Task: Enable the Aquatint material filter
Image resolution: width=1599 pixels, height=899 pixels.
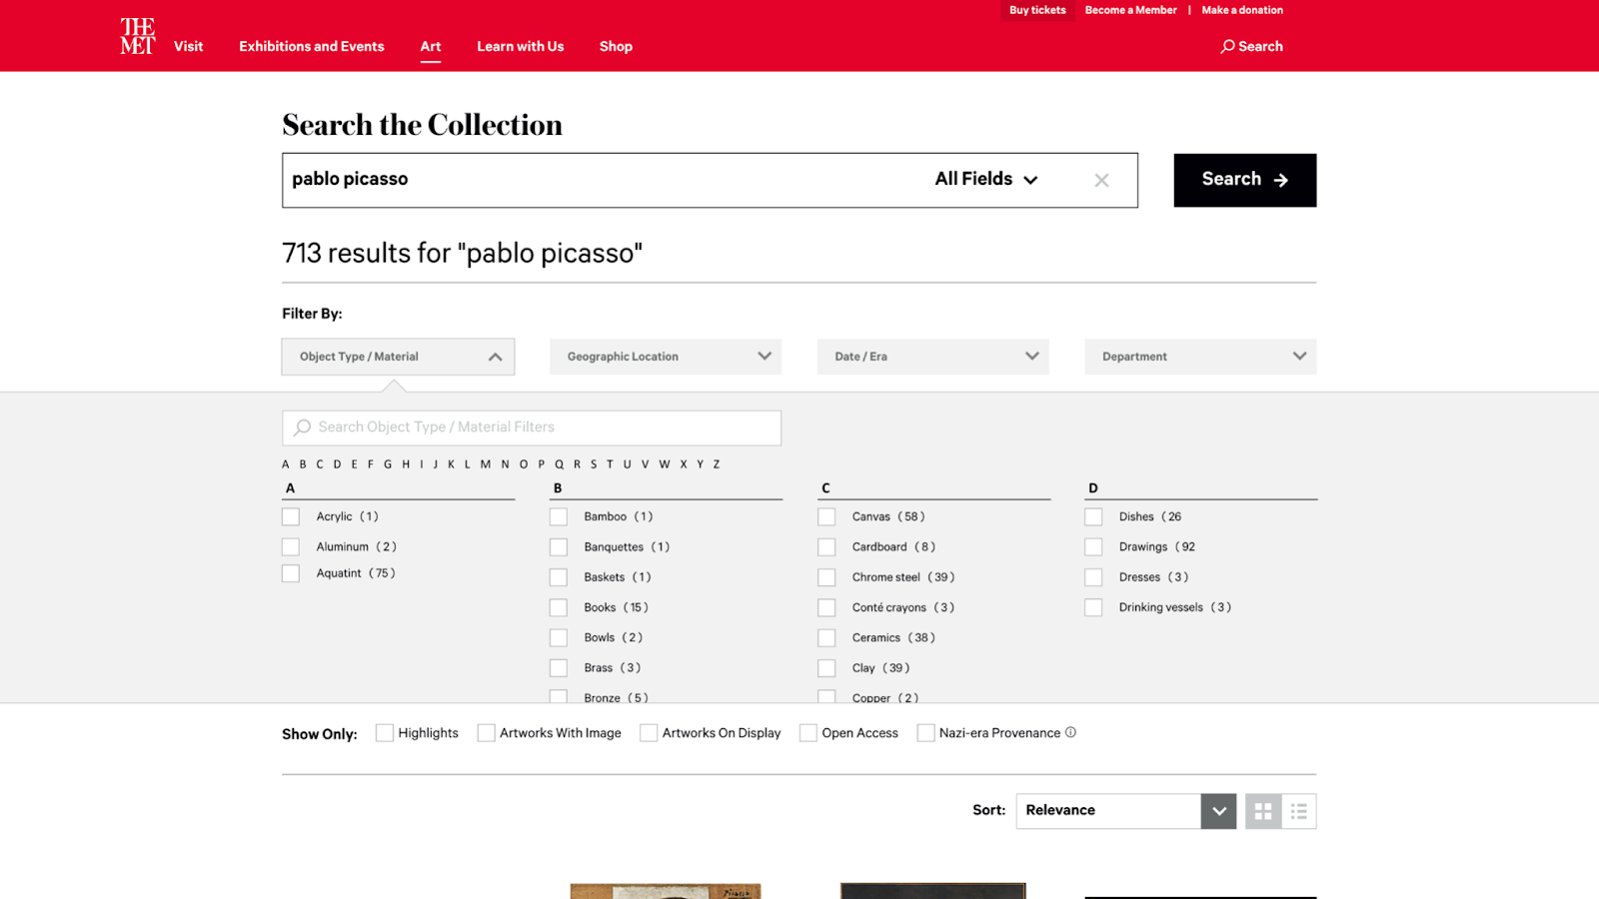Action: (291, 573)
